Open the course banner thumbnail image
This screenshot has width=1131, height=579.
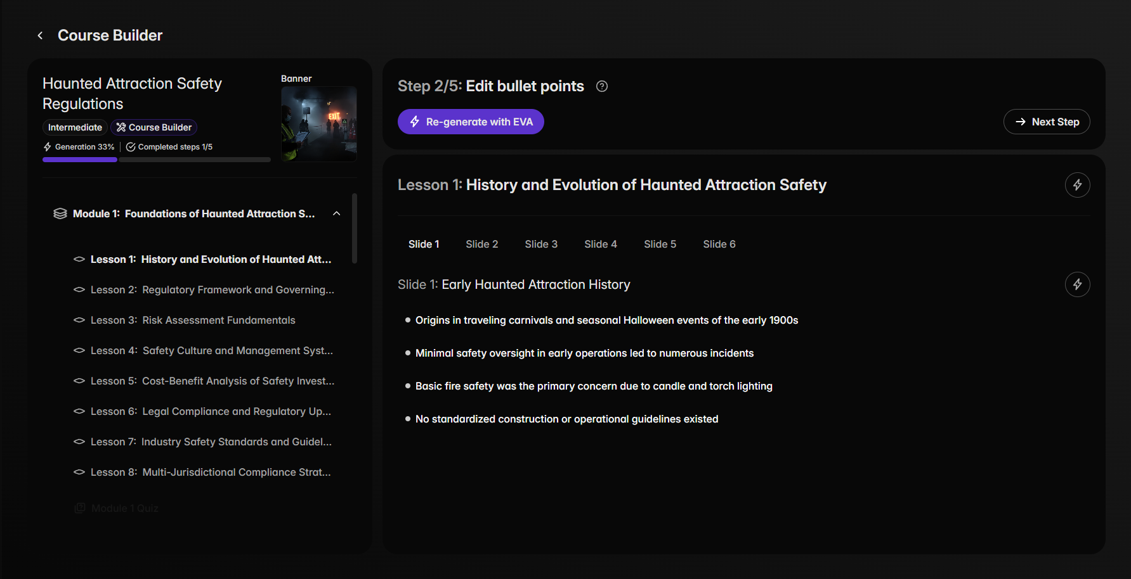[319, 124]
